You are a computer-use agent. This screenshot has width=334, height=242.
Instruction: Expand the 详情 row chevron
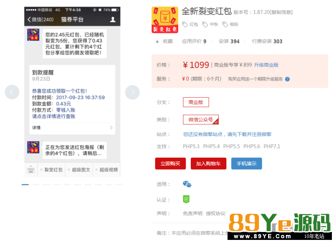[111, 128]
